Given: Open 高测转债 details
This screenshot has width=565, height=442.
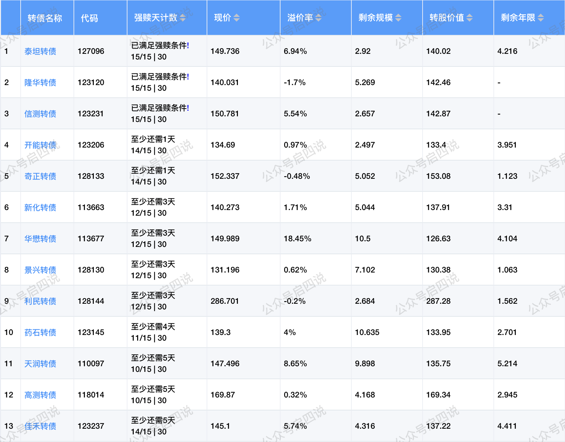Looking at the screenshot, I should click(40, 395).
